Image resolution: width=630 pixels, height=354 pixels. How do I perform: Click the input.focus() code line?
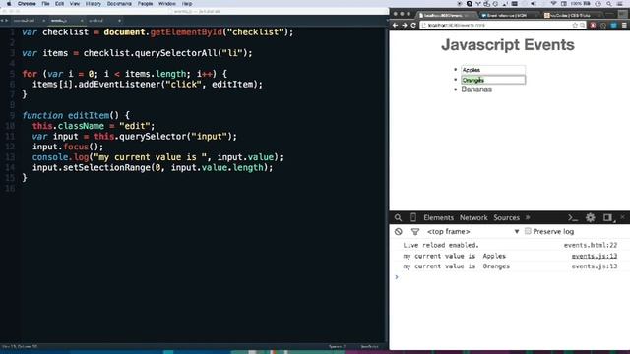[x=68, y=147]
